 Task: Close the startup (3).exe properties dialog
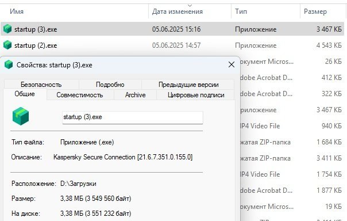232,64
